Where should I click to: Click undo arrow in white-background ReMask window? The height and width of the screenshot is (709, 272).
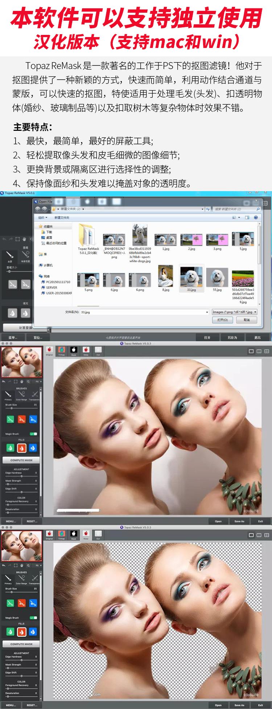(x=4, y=382)
